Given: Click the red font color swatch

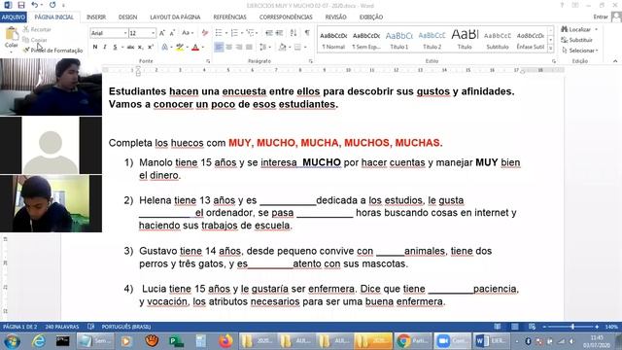Looking at the screenshot, I should click(x=195, y=48).
